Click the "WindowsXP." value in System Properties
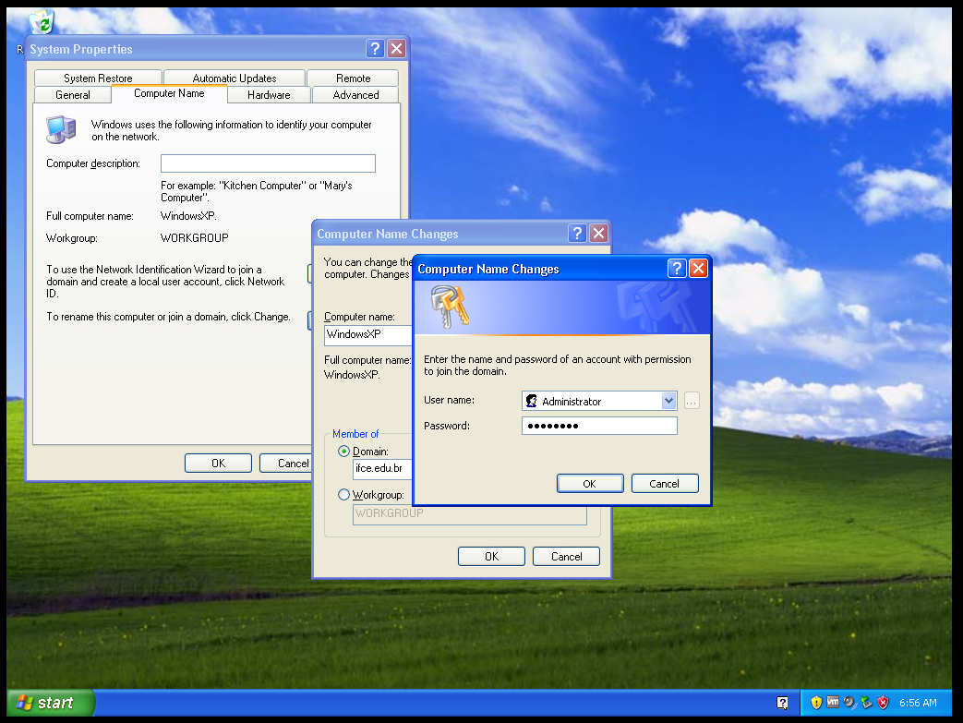This screenshot has height=723, width=963. [188, 216]
